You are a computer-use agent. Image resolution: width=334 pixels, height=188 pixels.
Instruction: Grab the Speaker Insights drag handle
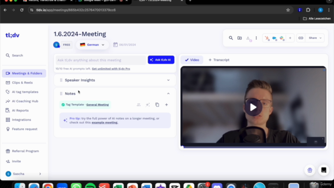(61, 80)
